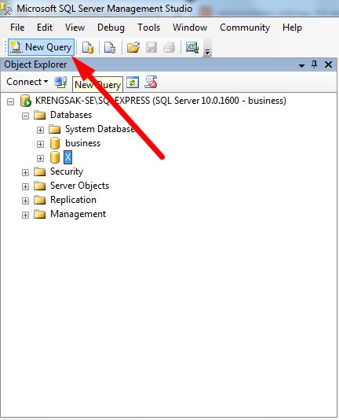This screenshot has width=339, height=420.
Task: Expand the Management folder
Action: [25, 215]
